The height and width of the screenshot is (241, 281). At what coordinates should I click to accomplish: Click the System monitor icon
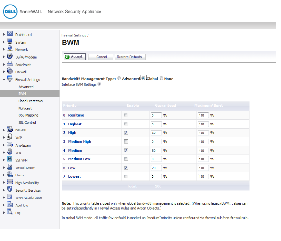pos(10,41)
